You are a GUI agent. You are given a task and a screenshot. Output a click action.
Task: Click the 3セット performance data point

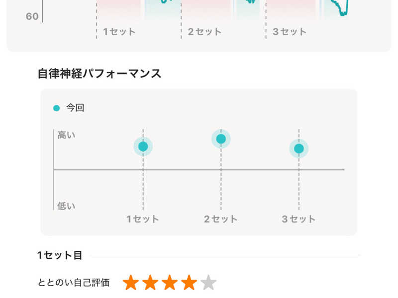point(299,149)
